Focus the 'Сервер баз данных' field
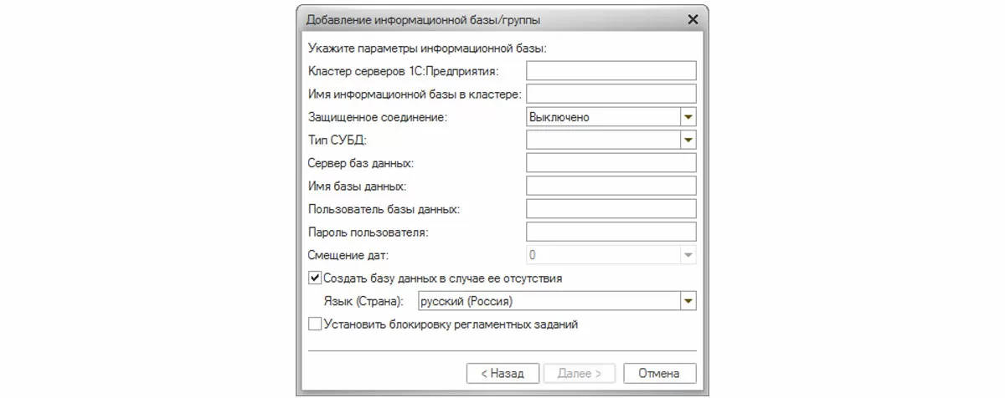 [611, 162]
